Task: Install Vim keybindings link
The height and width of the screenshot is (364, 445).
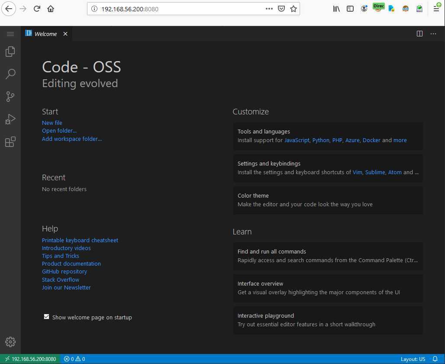Action: pyautogui.click(x=357, y=172)
